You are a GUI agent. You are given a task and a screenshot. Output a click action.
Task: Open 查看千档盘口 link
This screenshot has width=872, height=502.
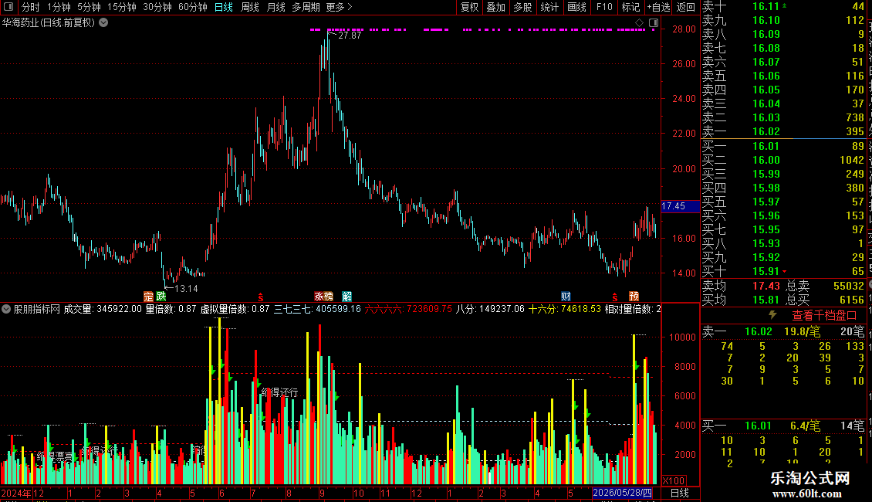(824, 315)
